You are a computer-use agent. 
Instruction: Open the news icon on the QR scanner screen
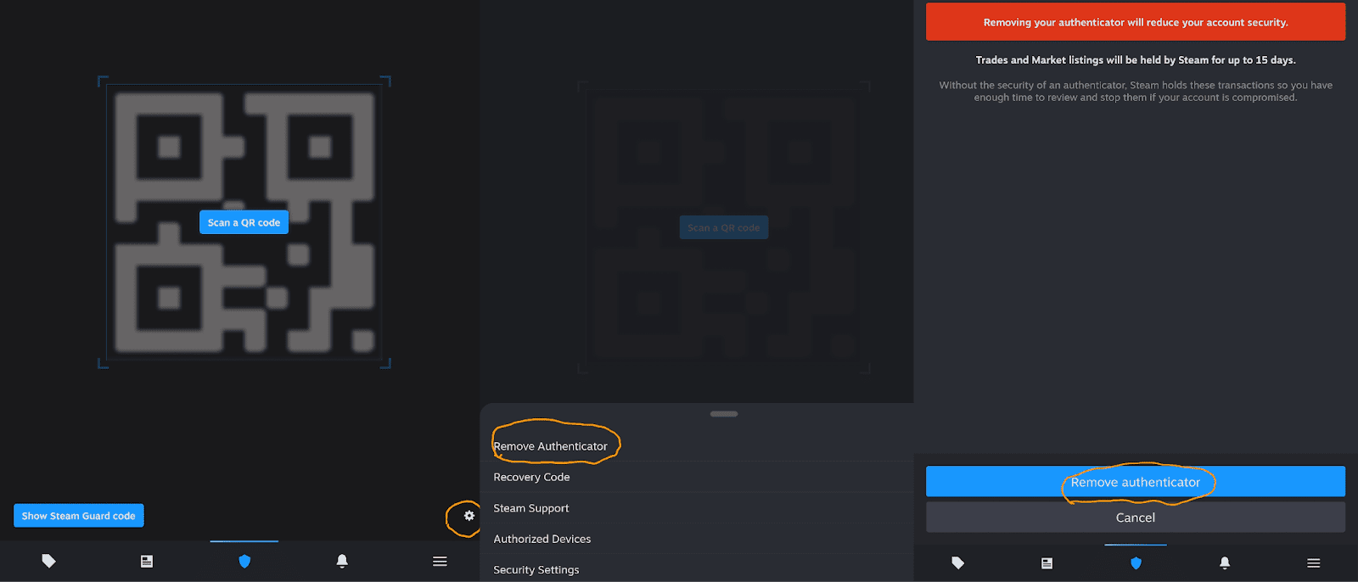click(x=147, y=561)
